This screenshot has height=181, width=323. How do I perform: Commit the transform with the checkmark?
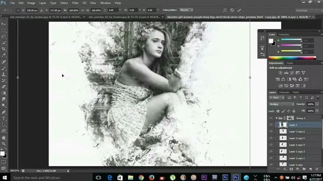(x=239, y=10)
